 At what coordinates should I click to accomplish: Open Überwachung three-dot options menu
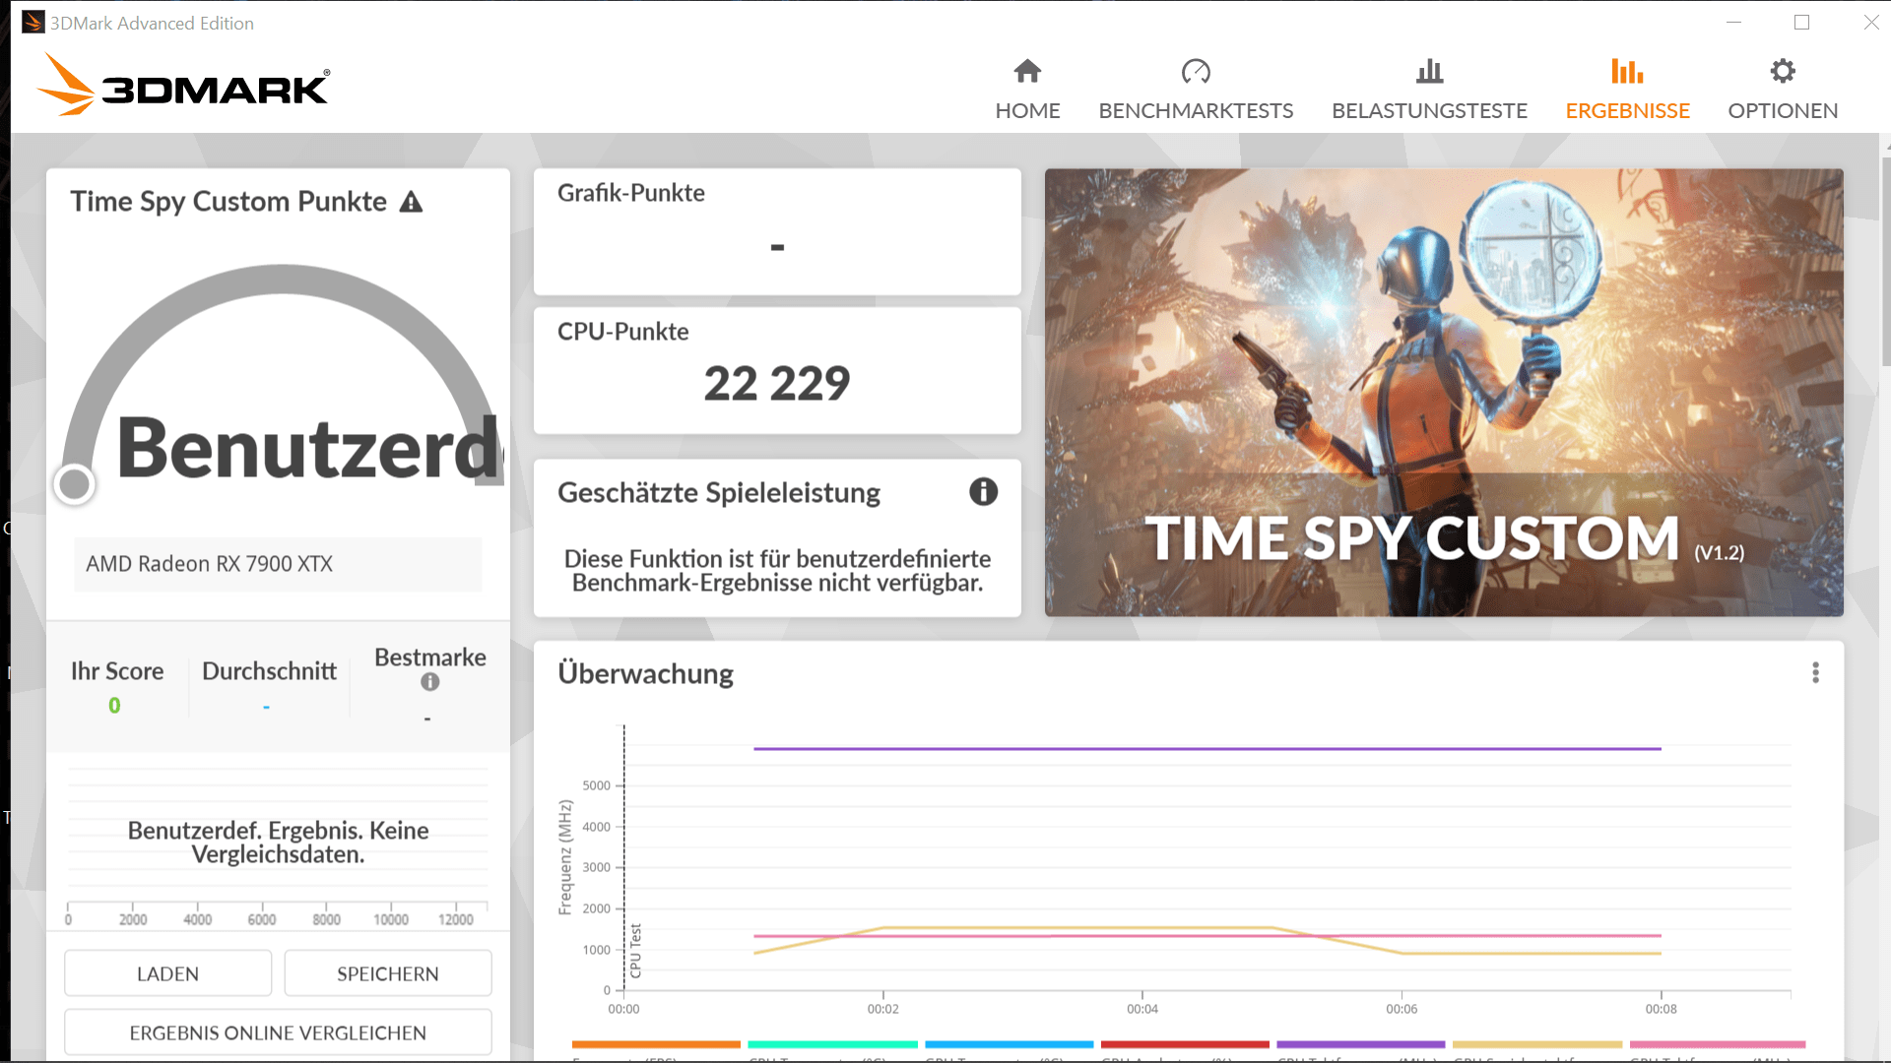[x=1815, y=673]
